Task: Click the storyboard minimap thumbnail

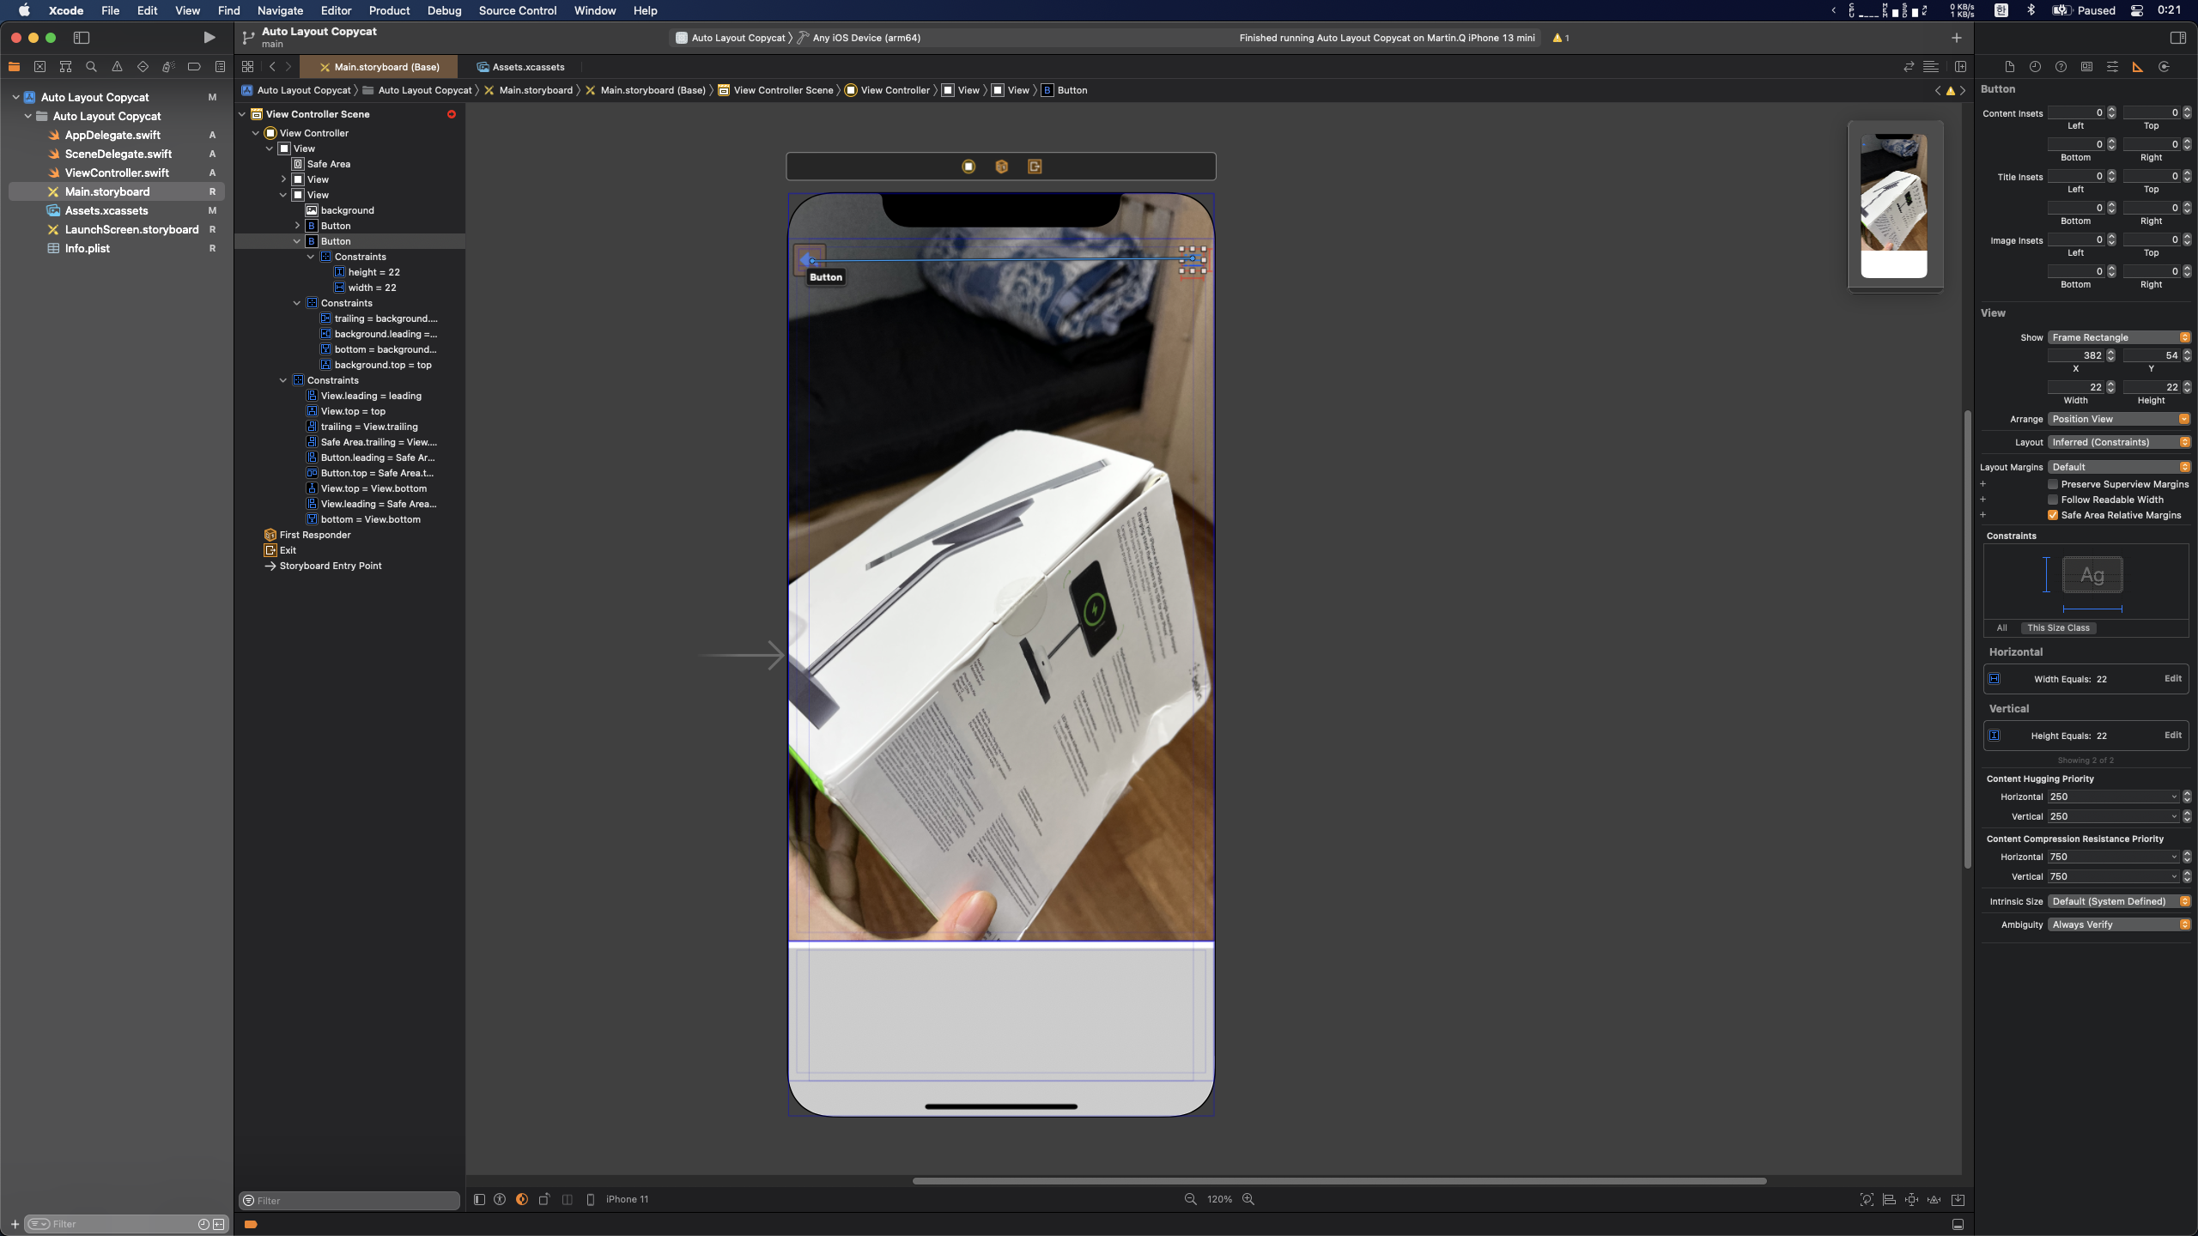Action: (1894, 206)
